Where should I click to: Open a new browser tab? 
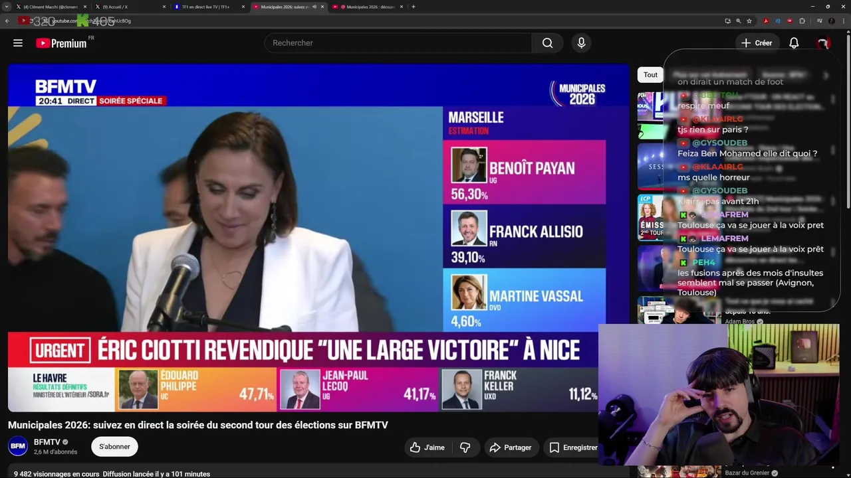coord(414,7)
